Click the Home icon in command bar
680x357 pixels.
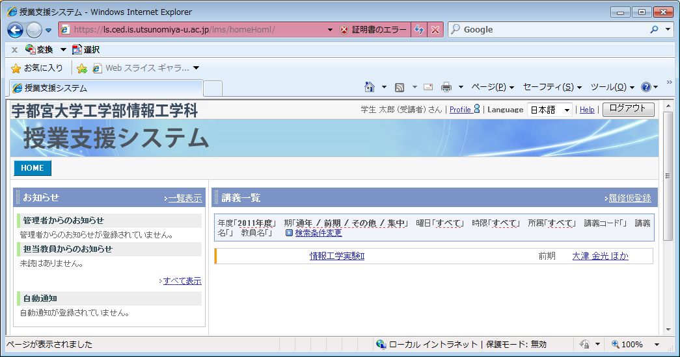370,87
